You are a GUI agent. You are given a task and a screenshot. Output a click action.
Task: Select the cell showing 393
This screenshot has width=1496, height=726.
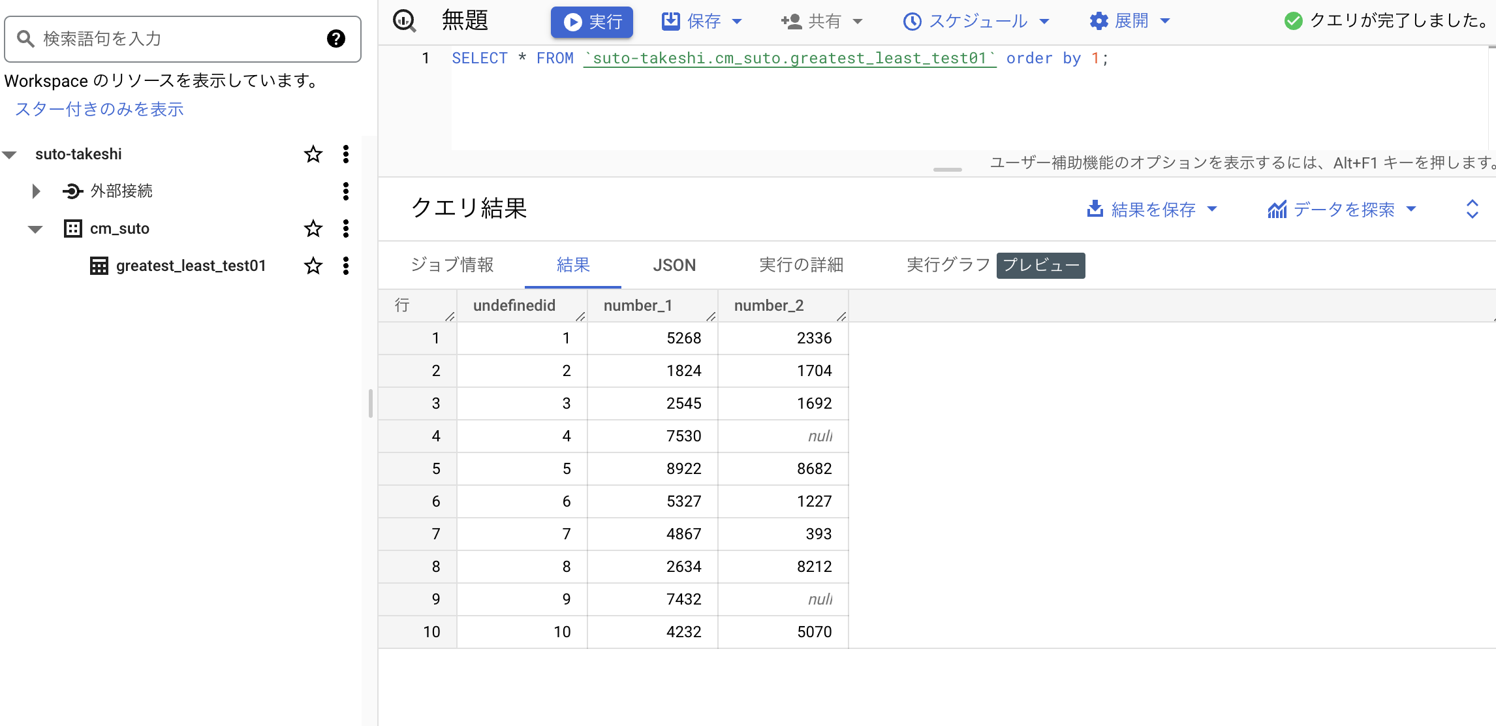click(x=783, y=534)
